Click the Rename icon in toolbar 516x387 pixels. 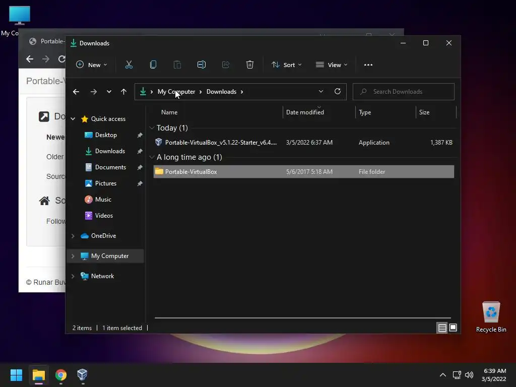(x=202, y=65)
